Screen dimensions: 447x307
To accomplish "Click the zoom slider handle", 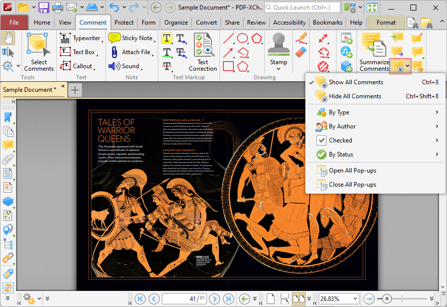I will 387,299.
